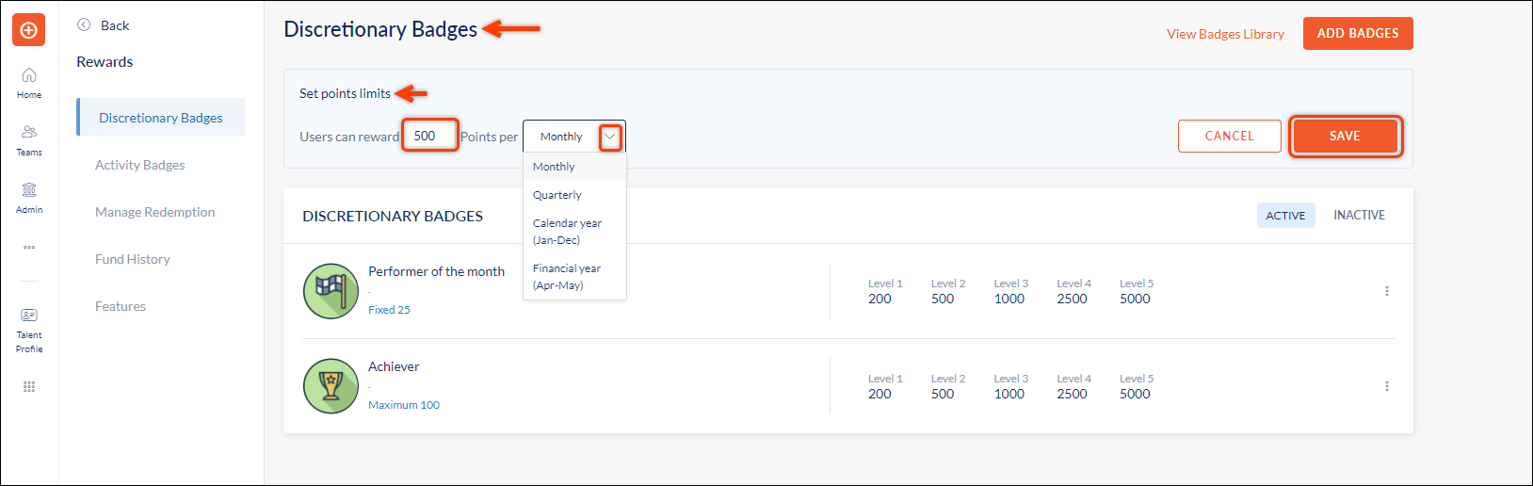Screen dimensions: 1533x486
Task: Switch to the INACTIVE tab
Action: 1359,215
